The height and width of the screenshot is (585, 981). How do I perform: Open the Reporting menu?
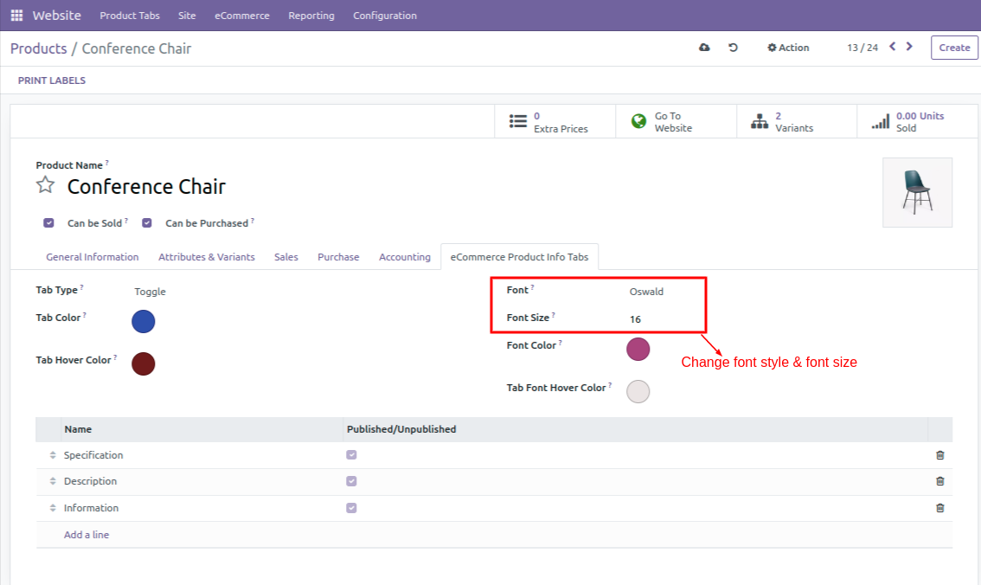(311, 16)
